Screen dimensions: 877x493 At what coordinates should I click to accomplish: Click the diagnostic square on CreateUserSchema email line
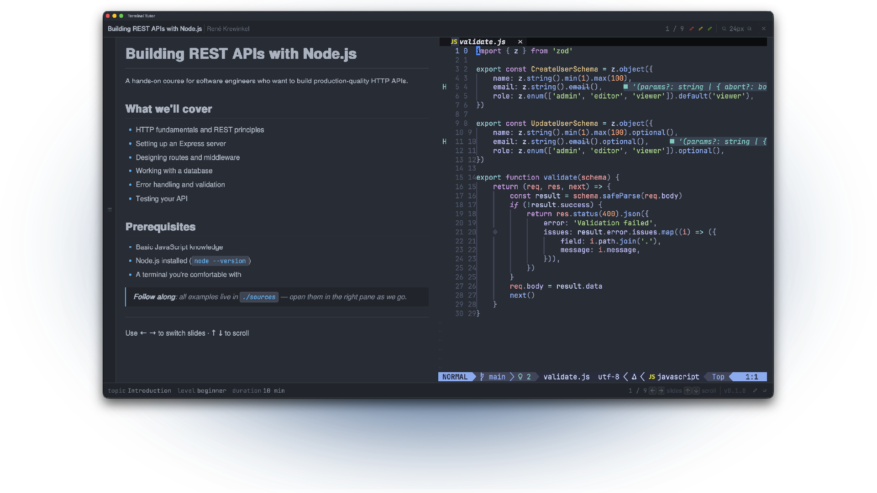click(x=625, y=87)
